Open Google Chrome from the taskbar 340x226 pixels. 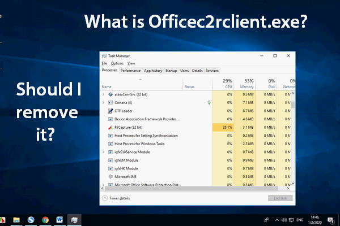pyautogui.click(x=45, y=220)
